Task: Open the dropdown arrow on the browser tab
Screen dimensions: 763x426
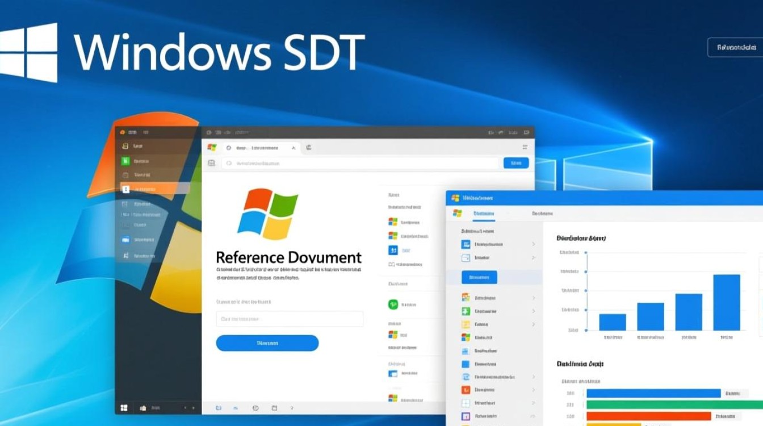Action: coord(294,148)
